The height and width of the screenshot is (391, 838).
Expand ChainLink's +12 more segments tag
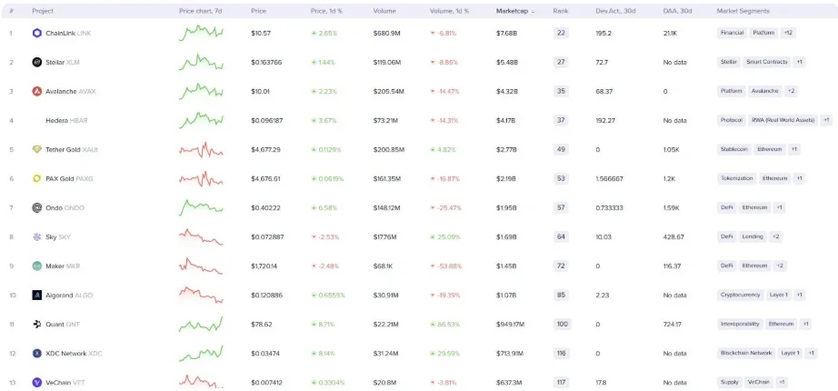pyautogui.click(x=788, y=33)
